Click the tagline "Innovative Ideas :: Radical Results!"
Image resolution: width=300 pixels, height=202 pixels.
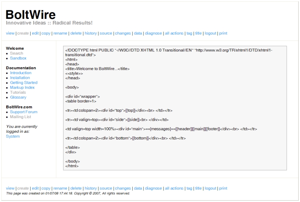click(49, 23)
